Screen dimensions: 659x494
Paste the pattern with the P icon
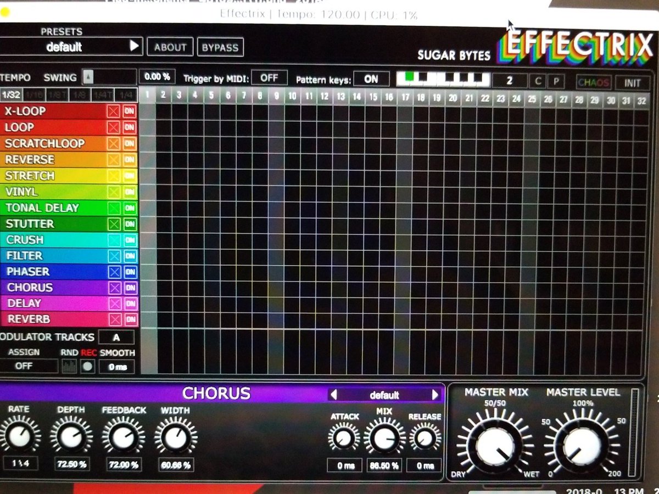click(x=555, y=81)
